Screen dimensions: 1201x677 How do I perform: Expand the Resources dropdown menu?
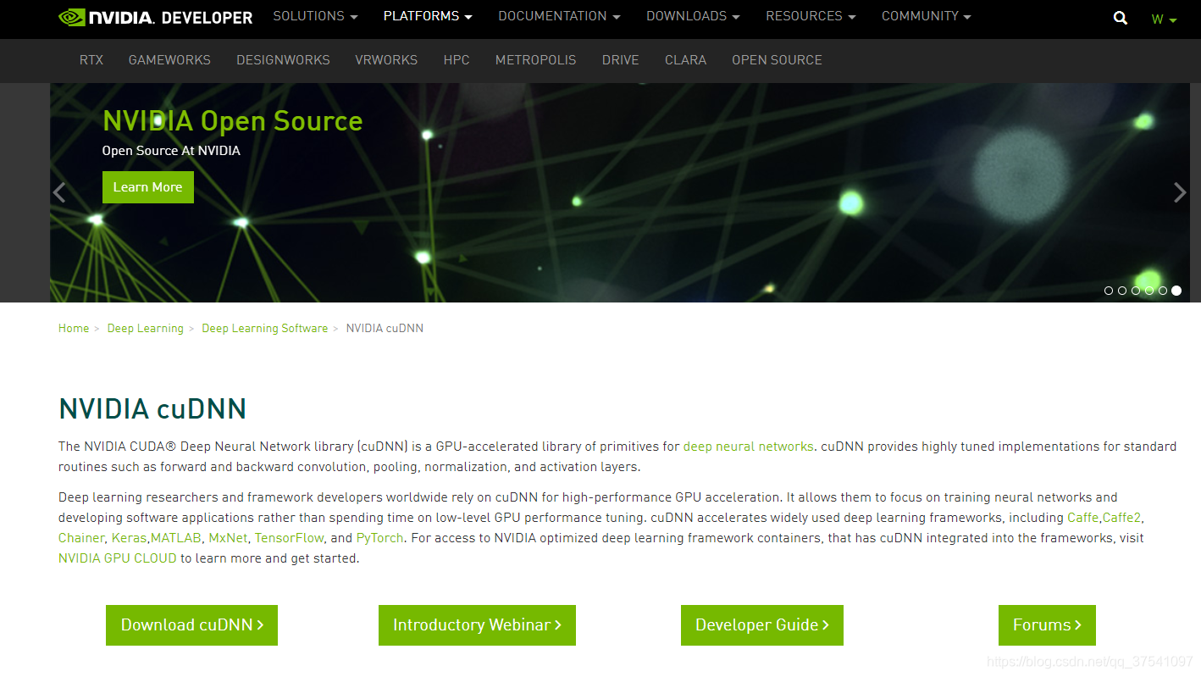coord(811,16)
